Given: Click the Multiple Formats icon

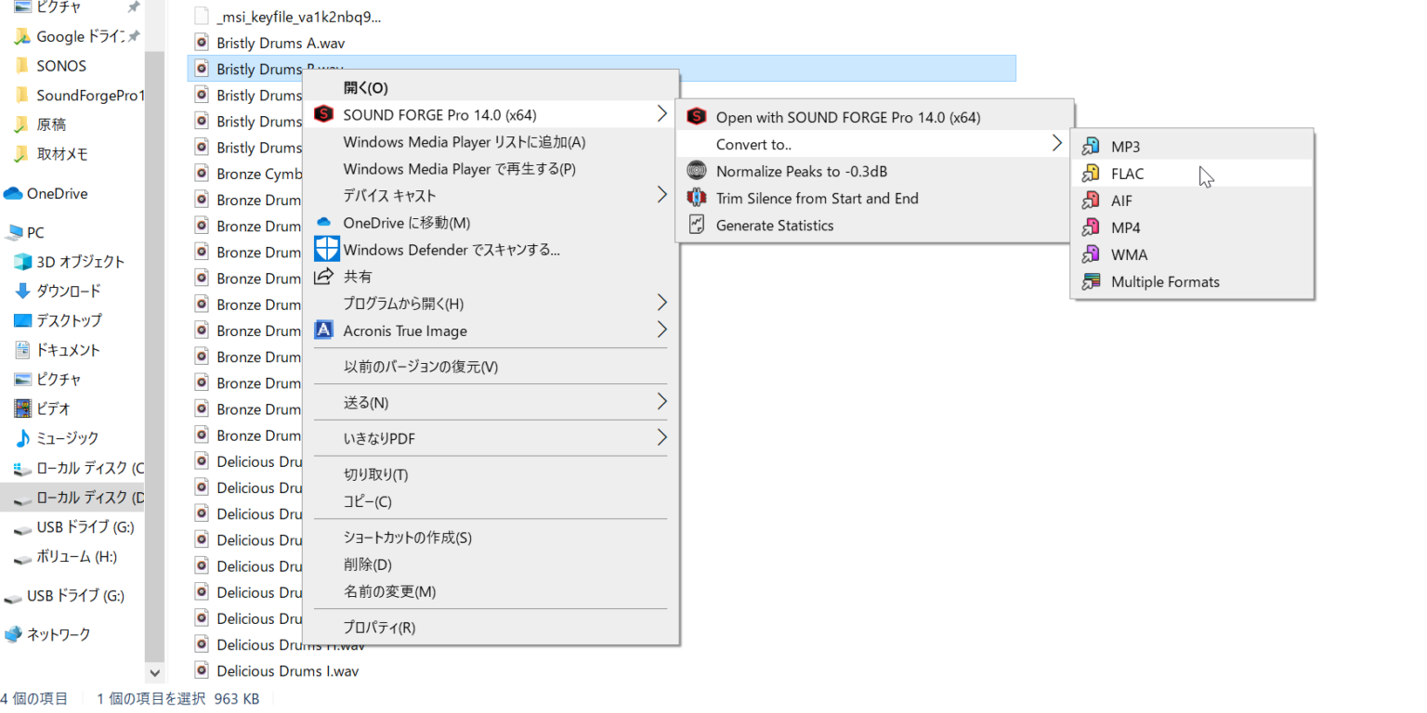Looking at the screenshot, I should pyautogui.click(x=1092, y=281).
